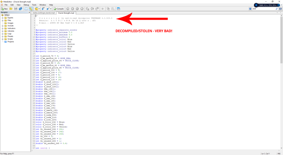Create a new file with New button
Viewport: 283px width, 155px height.
[x=4, y=9]
